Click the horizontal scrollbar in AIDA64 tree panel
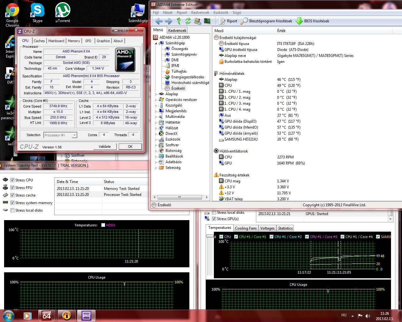Image resolution: width=402 pixels, height=322 pixels. coord(180,197)
